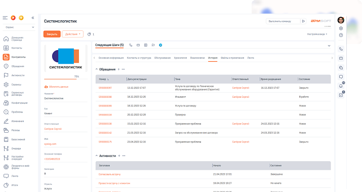Open the chats icon on right bar

(341, 67)
